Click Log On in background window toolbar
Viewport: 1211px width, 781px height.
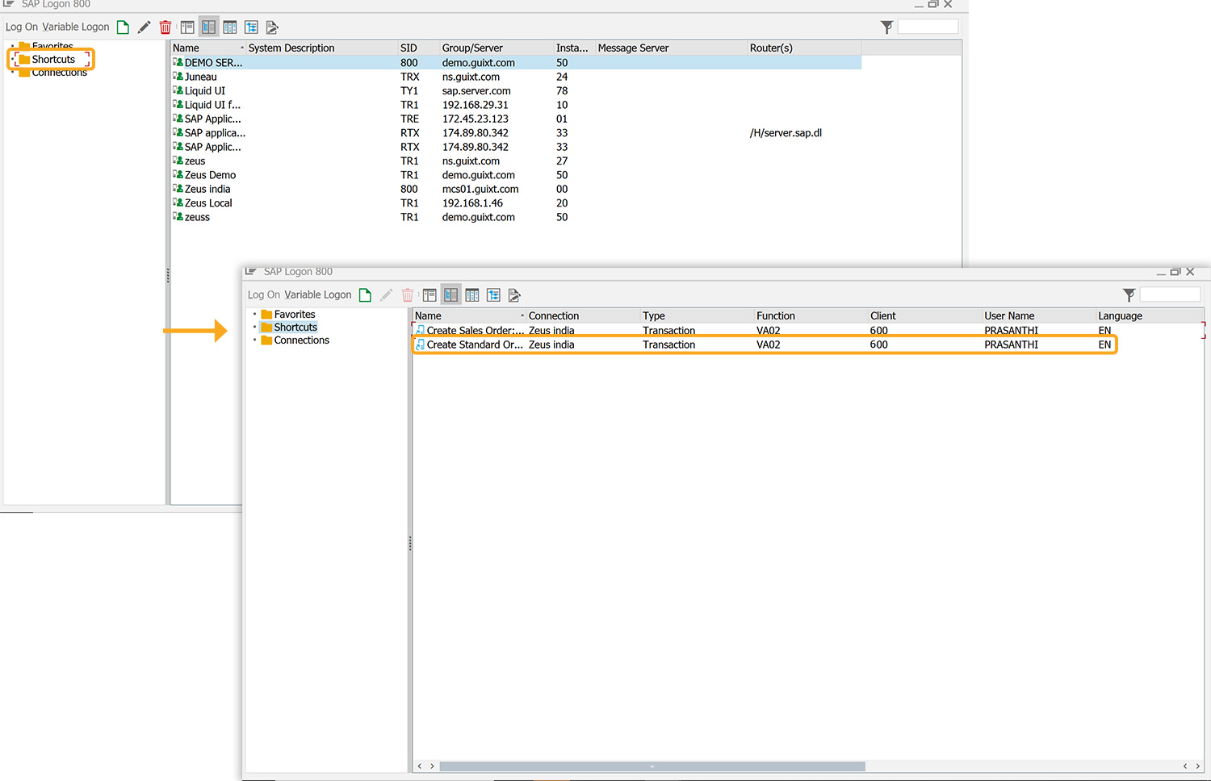coord(22,27)
